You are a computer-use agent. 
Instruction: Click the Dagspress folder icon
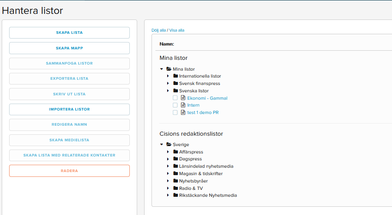(175, 159)
